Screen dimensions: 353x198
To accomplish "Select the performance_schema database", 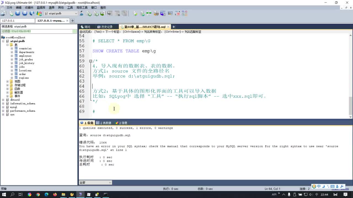I will pos(23,111).
